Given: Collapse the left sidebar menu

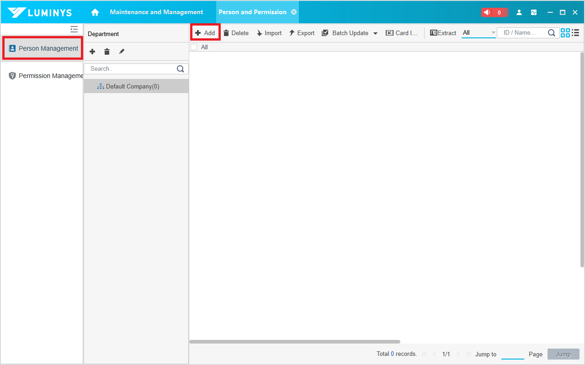Looking at the screenshot, I should point(74,29).
